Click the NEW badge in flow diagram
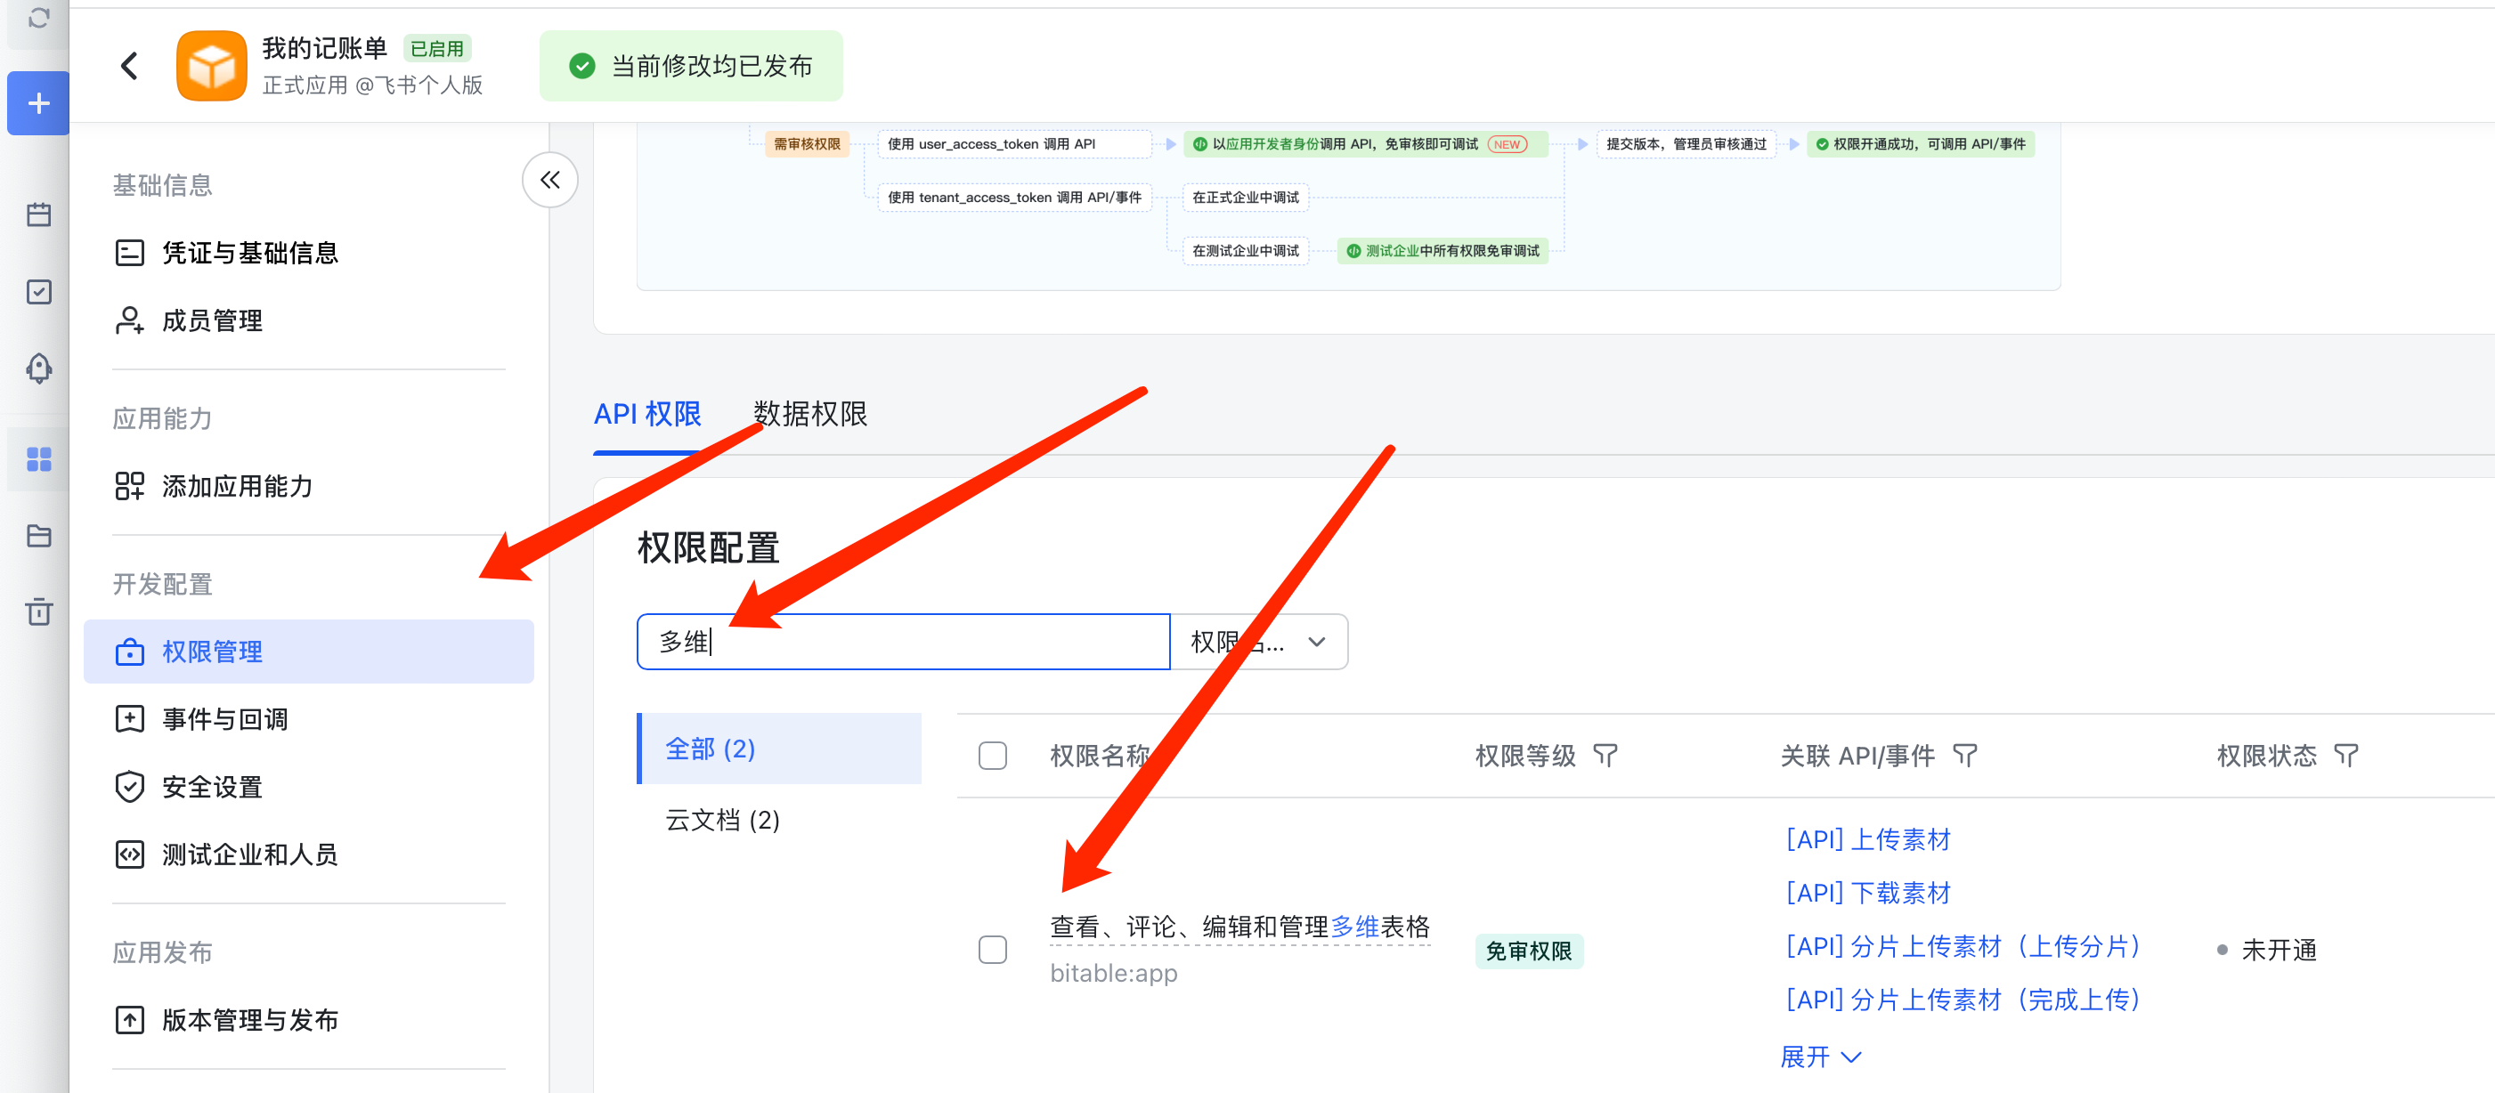Screen dimensions: 2495x1093 pos(1506,144)
